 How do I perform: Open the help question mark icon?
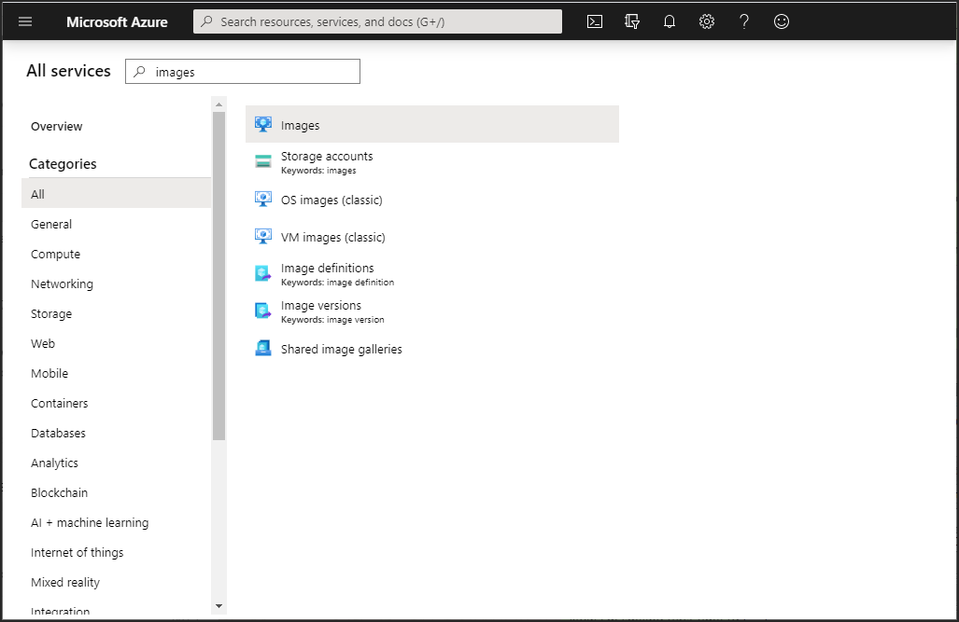point(743,22)
